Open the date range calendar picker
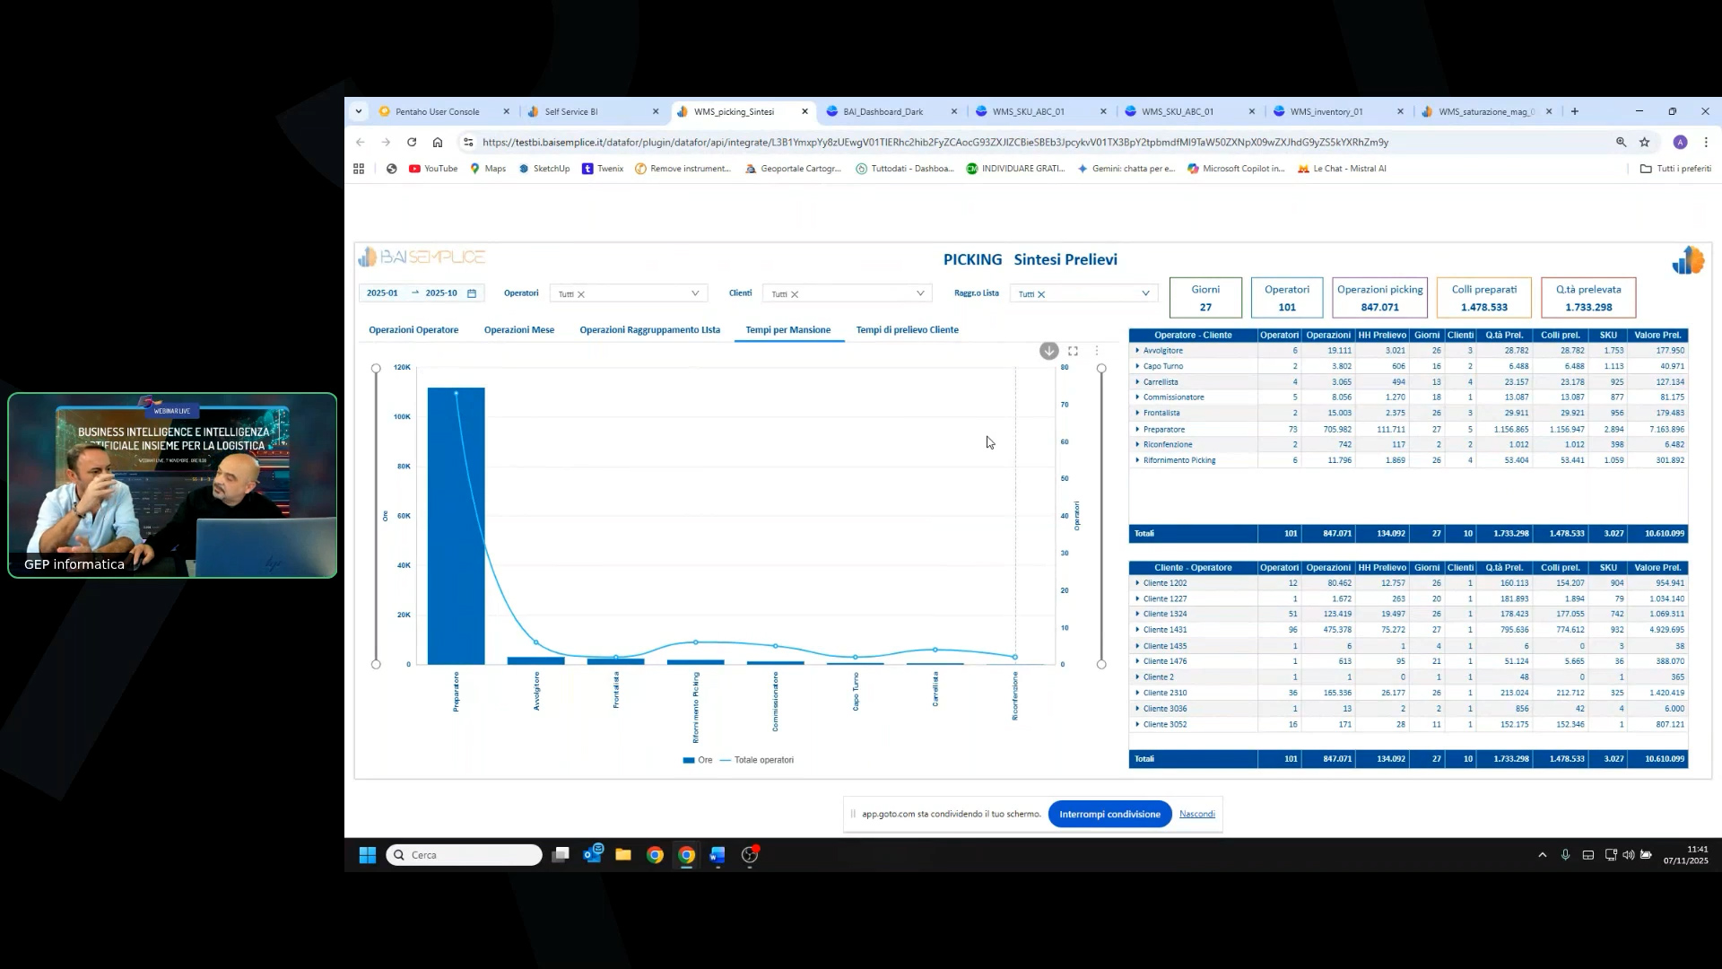 pos(472,293)
